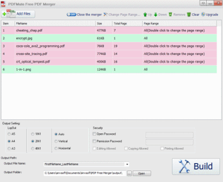
Task: Select the 1-in-1.png file row
Action: click(x=109, y=70)
